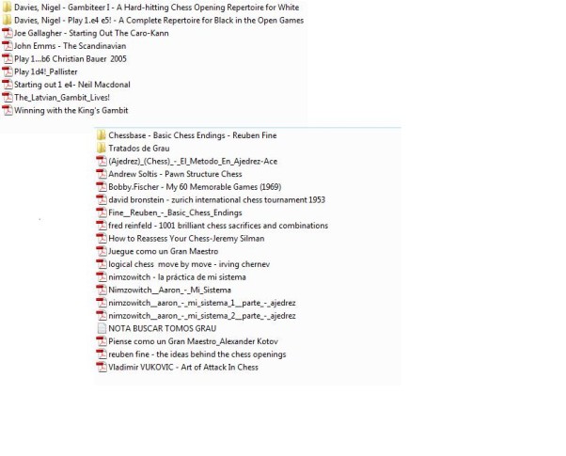Screen dimensions: 566x456
Task: Click the folder icon for Davies Gambiteer I
Action: click(7, 7)
